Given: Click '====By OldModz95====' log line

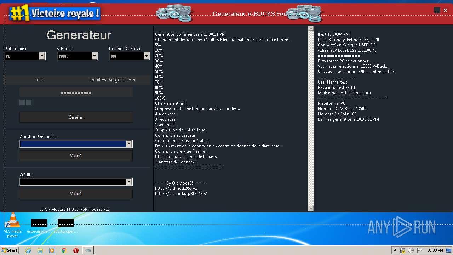Looking at the screenshot, I should coord(180,183).
